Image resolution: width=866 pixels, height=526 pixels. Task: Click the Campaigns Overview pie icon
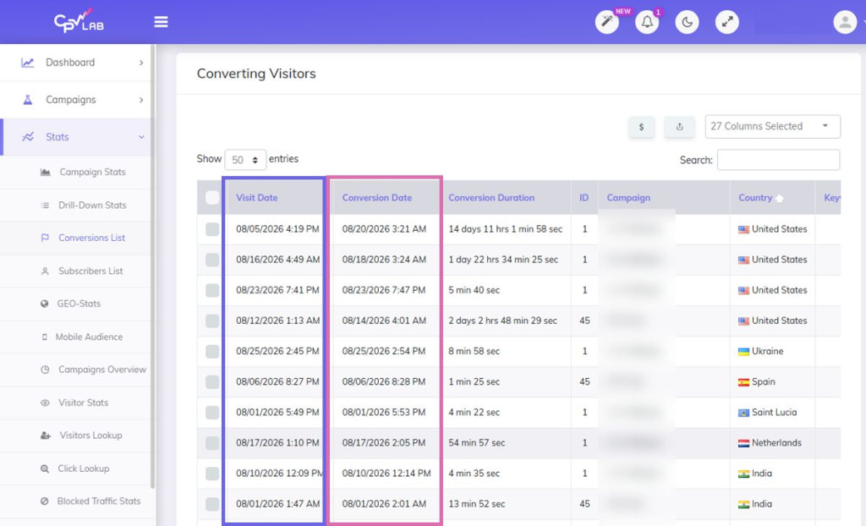[45, 369]
